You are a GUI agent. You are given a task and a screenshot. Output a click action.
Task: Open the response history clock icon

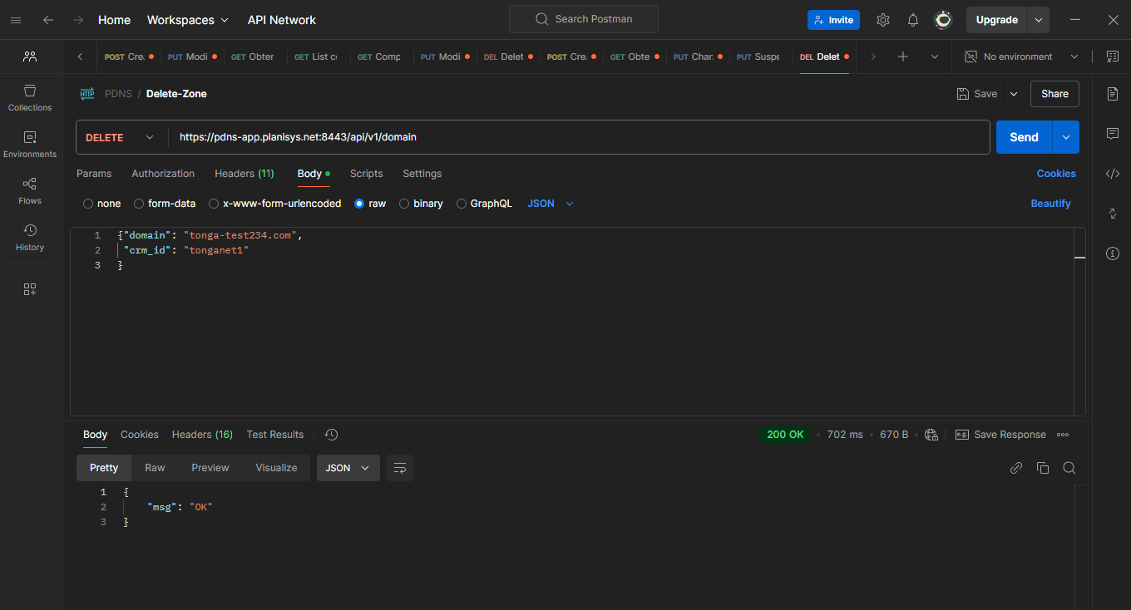click(331, 435)
